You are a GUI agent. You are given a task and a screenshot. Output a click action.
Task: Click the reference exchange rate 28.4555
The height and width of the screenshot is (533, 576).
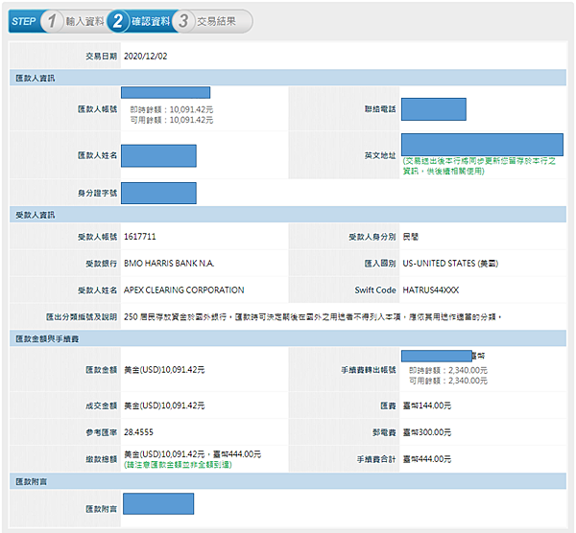(144, 431)
